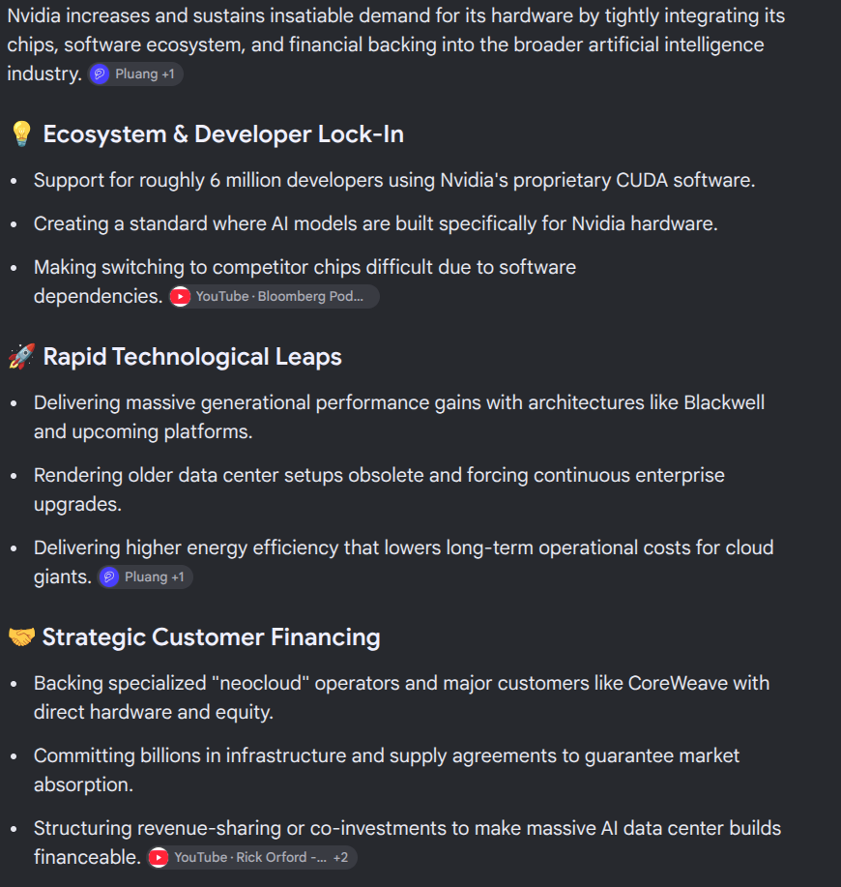Click the handshake emoji icon
This screenshot has height=887, width=841.
pos(21,637)
